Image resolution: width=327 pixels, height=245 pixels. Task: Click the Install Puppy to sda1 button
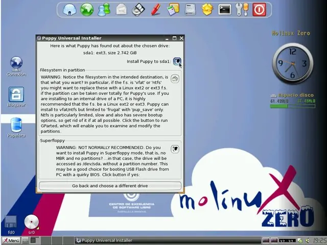[177, 61]
